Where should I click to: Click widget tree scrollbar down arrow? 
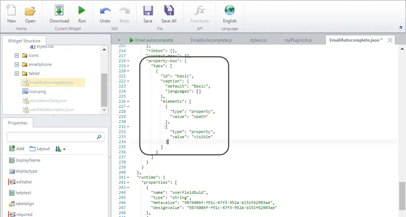pyautogui.click(x=104, y=110)
